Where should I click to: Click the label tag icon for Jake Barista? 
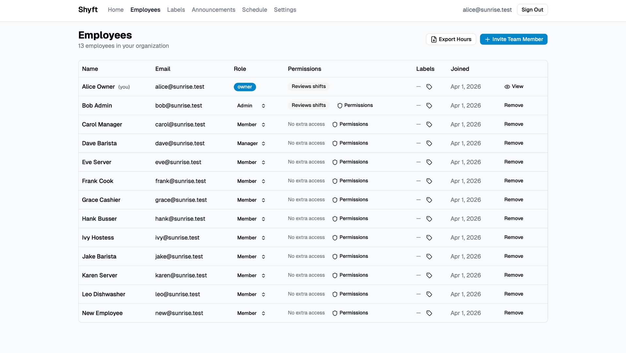429,257
